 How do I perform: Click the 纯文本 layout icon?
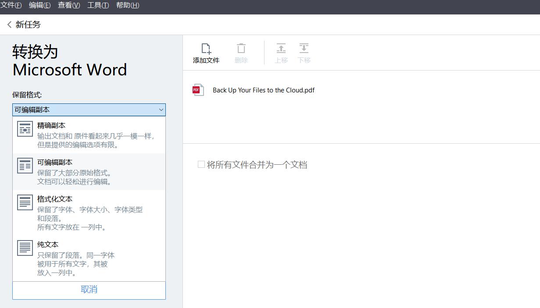(25, 248)
